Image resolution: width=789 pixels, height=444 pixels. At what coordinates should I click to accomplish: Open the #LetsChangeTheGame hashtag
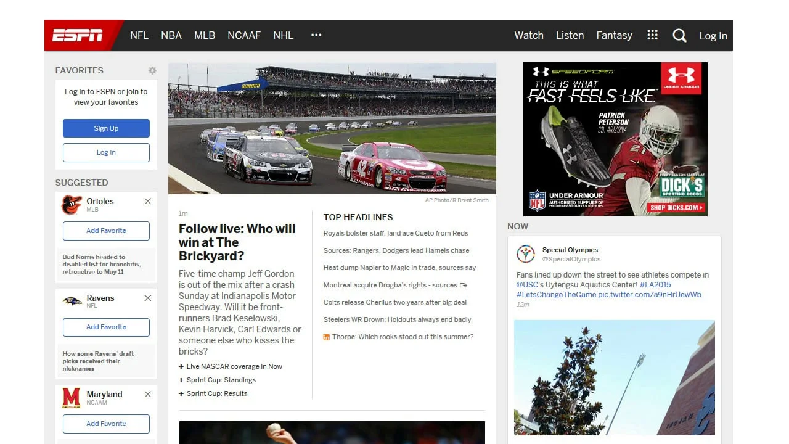[556, 295]
